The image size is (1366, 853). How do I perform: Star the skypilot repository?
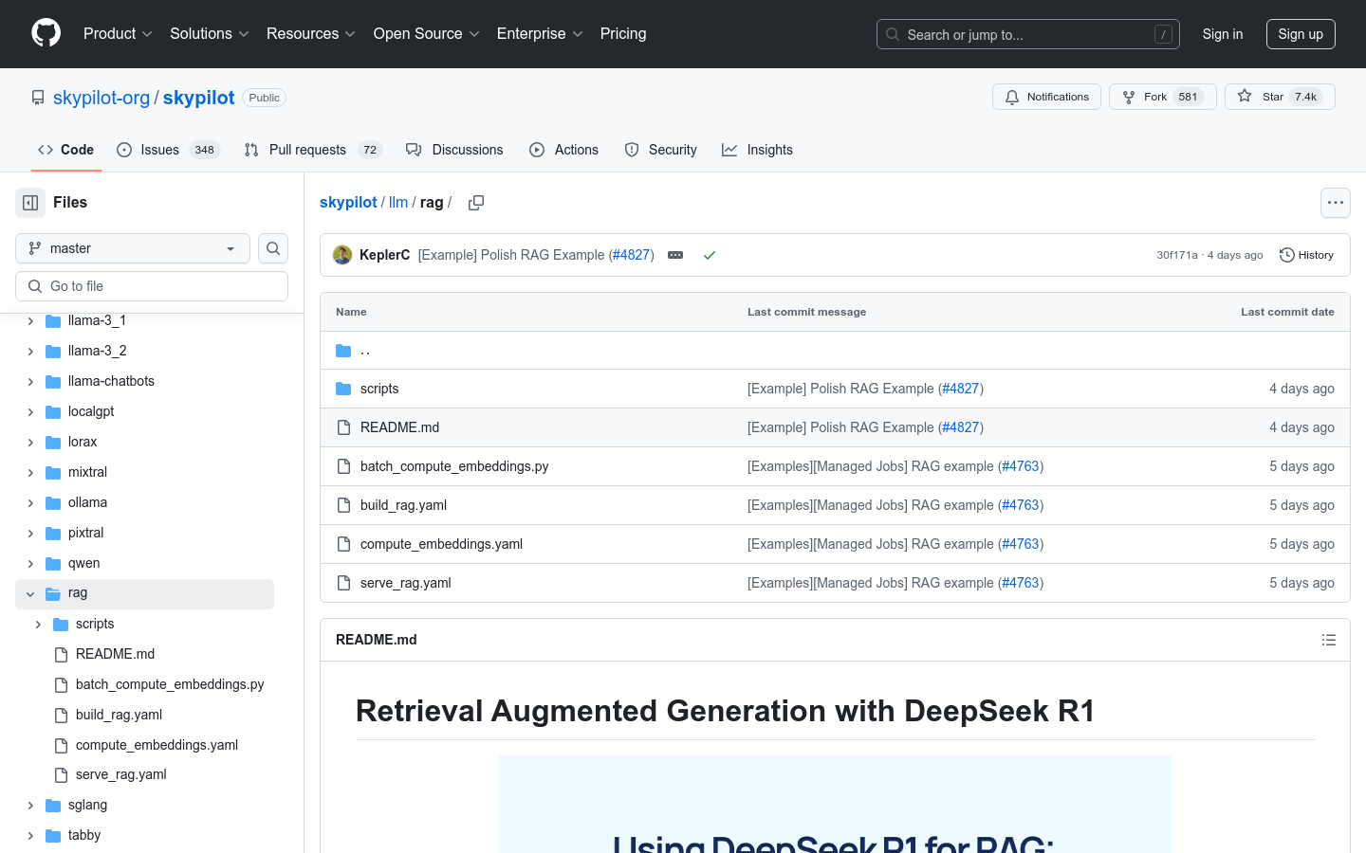click(x=1279, y=97)
